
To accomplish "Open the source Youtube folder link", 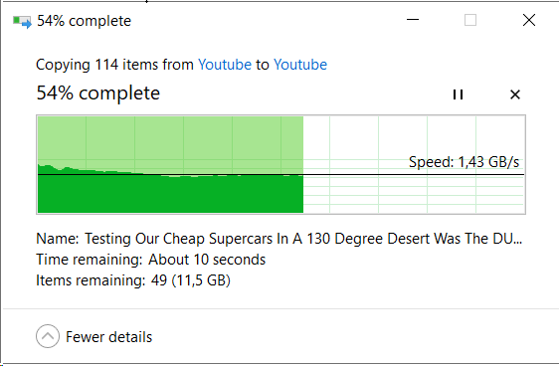I will [225, 65].
